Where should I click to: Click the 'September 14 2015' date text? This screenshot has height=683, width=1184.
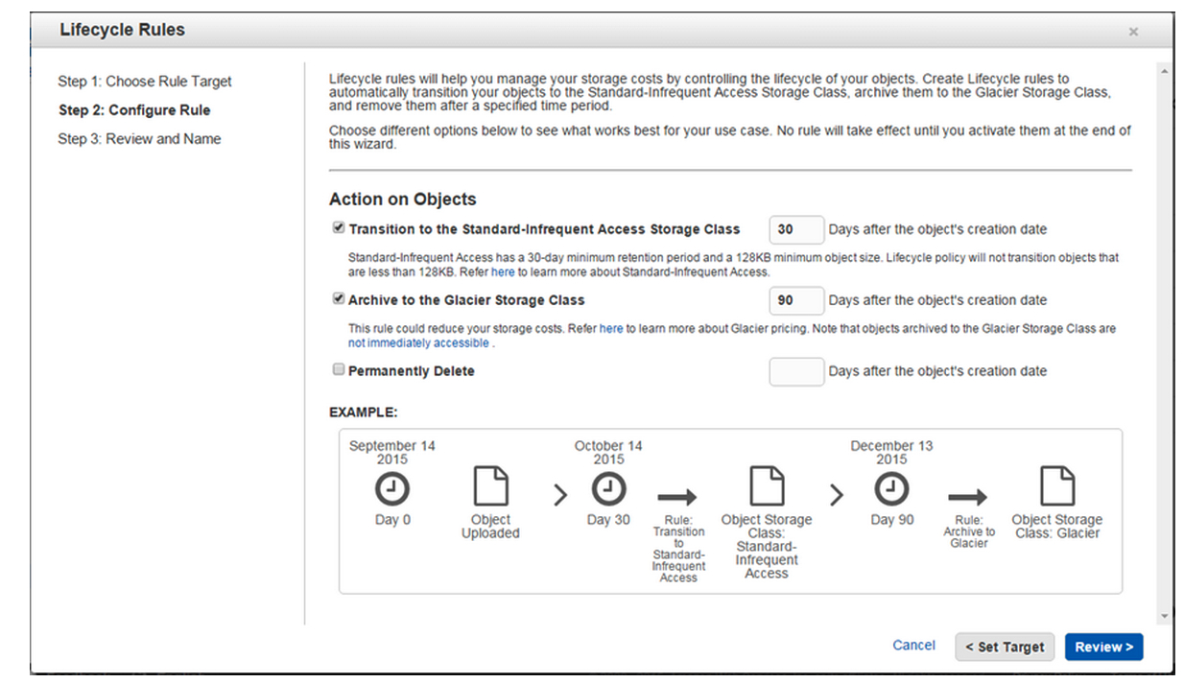tap(391, 453)
